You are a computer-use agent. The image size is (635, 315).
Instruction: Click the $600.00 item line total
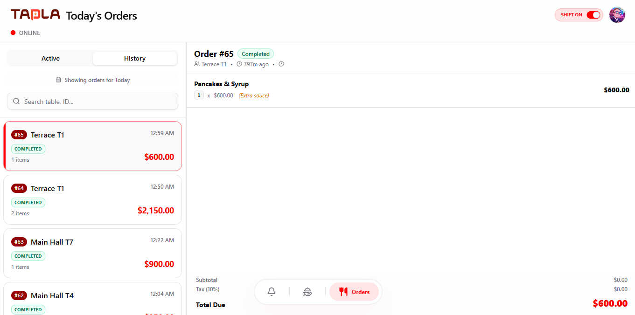tap(616, 90)
